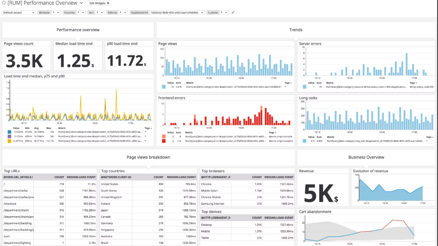438x246 pixels.
Task: Sort Top countries by MEDIAN:LOAD EVENT column
Action: click(x=181, y=177)
